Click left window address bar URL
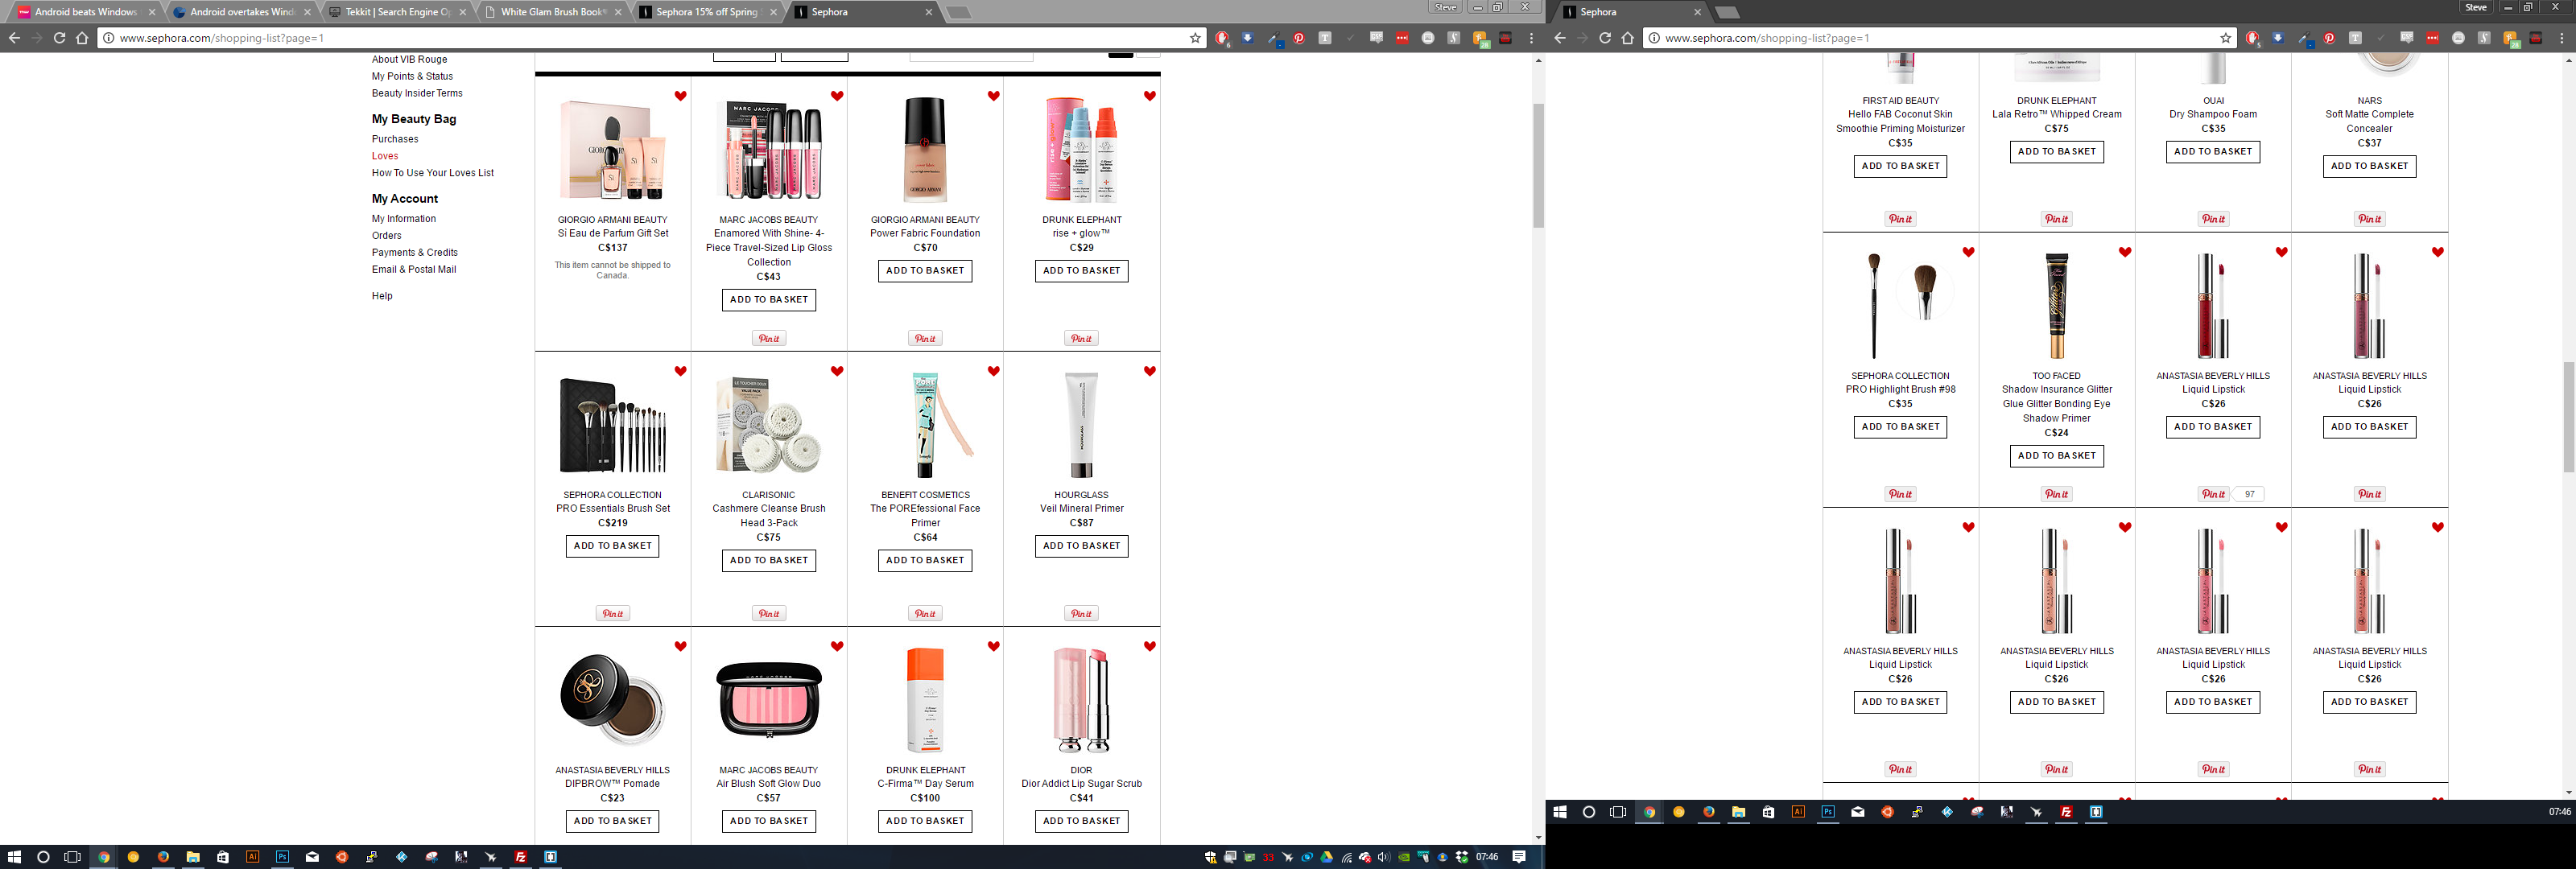2576x869 pixels. click(x=222, y=38)
